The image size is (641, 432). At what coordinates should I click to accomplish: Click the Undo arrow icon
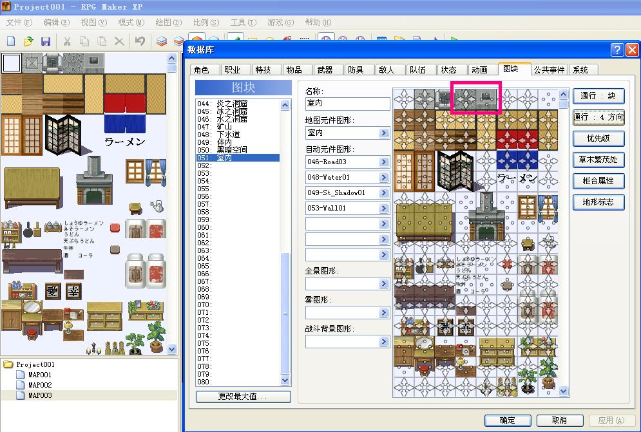coord(140,41)
